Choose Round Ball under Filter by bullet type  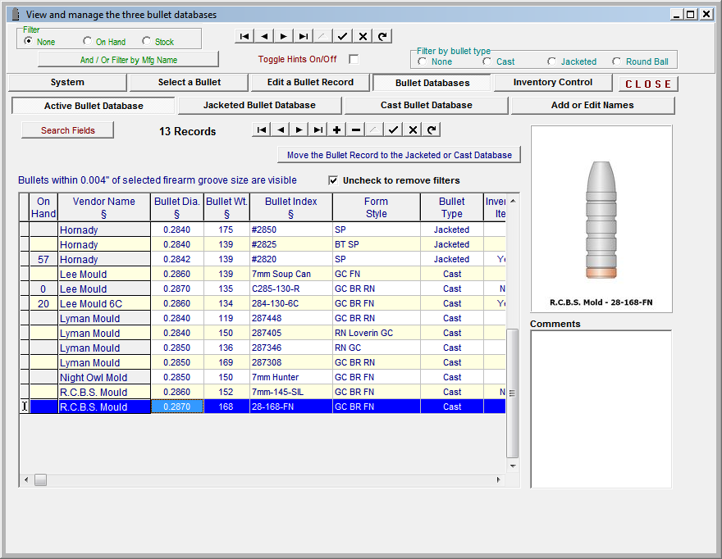[616, 61]
